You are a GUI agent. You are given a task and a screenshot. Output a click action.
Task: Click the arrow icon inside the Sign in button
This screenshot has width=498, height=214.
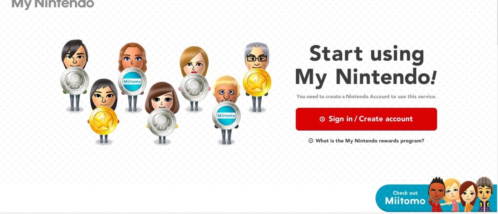pos(322,119)
